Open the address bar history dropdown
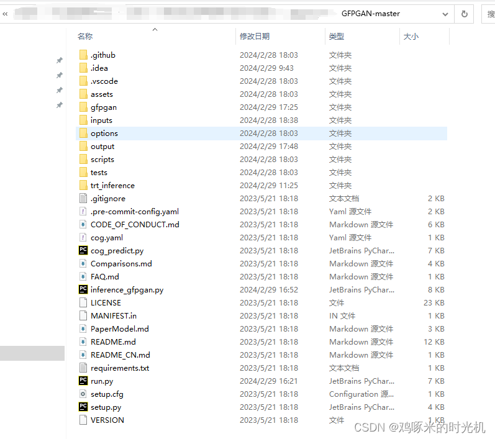Image resolution: width=495 pixels, height=439 pixels. 445,14
